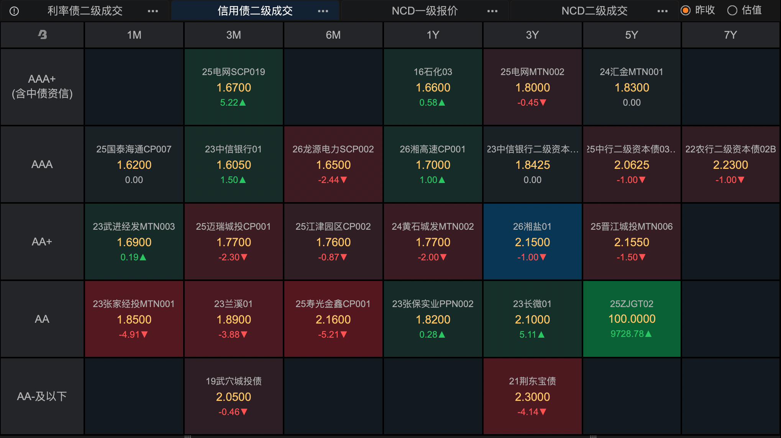Open the more options dots beside NCD二级成交
Viewport: 781px width, 438px height.
click(x=662, y=11)
